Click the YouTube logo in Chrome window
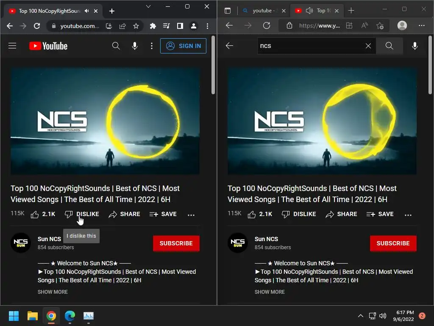Viewport: 434px width, 326px height. (48, 46)
